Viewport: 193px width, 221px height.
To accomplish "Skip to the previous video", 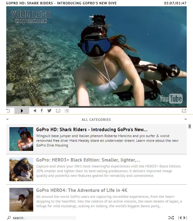I will (180, 218).
